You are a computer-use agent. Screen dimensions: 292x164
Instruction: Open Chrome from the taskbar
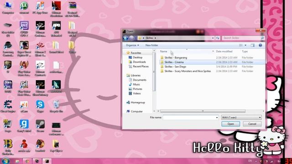click(x=27, y=161)
